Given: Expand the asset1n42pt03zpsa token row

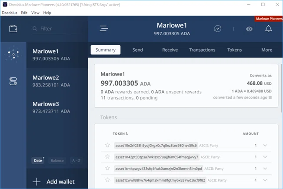Looking at the screenshot, I should [x=265, y=157].
